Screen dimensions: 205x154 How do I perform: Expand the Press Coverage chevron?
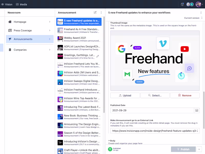[x=50, y=30]
